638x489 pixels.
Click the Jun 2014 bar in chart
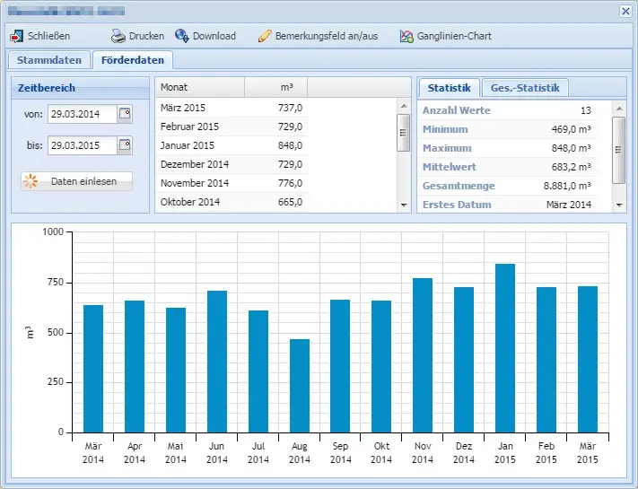217,362
